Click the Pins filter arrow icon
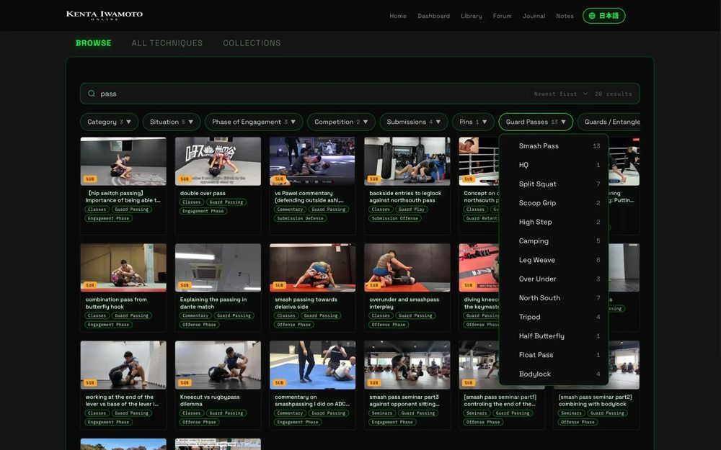This screenshot has height=450, width=721. pyautogui.click(x=485, y=122)
